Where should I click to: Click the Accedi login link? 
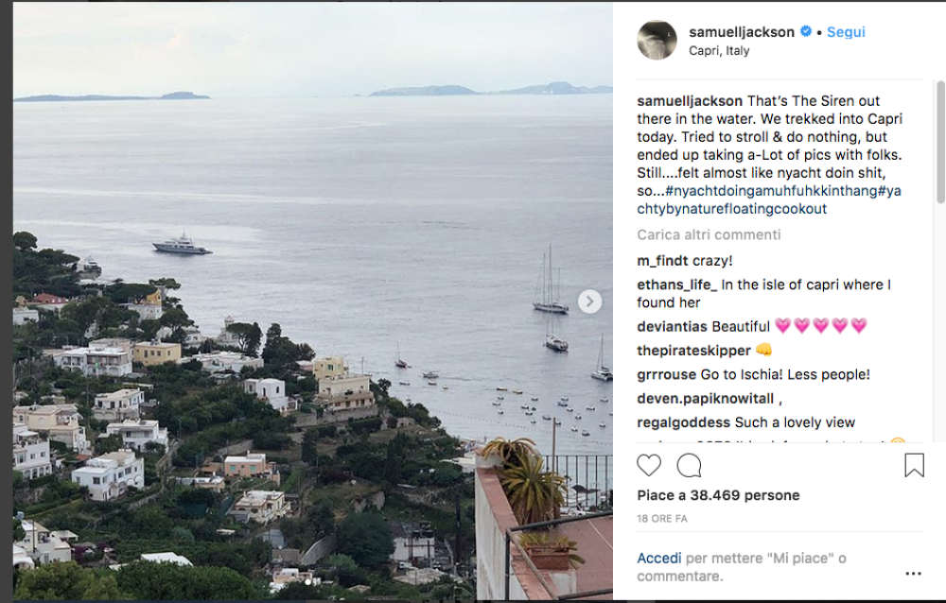coord(658,559)
